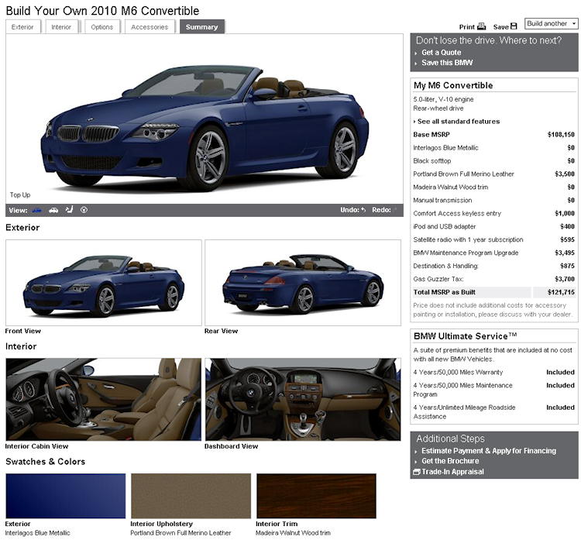The width and height of the screenshot is (581, 540).
Task: Click the $121,715 total price value
Action: [x=561, y=292]
